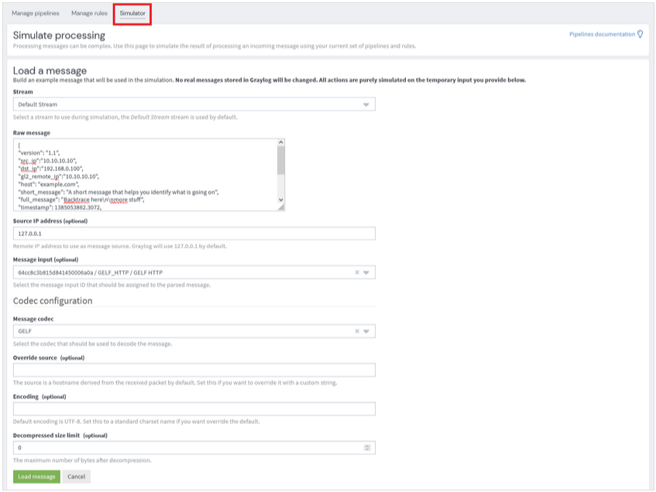Click the Raw message scrollbar down arrow
The height and width of the screenshot is (492, 656).
[280, 200]
